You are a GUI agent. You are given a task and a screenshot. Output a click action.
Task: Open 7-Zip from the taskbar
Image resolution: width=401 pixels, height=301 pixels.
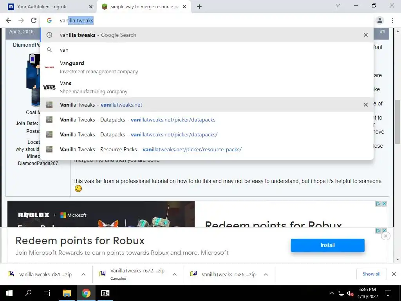[105, 293]
